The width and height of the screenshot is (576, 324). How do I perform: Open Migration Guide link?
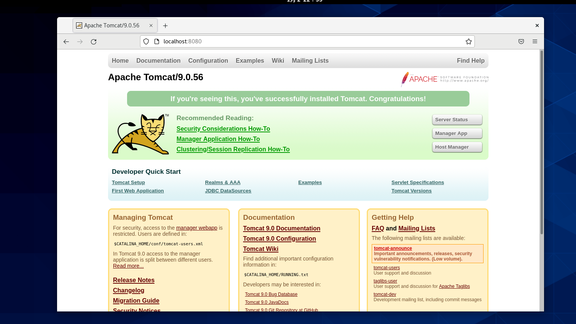point(136,300)
